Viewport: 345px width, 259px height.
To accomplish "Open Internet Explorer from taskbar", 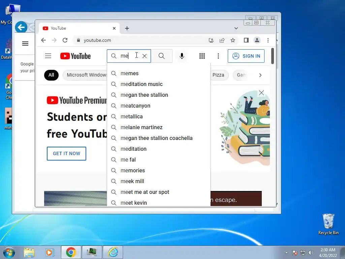I will 113,252.
